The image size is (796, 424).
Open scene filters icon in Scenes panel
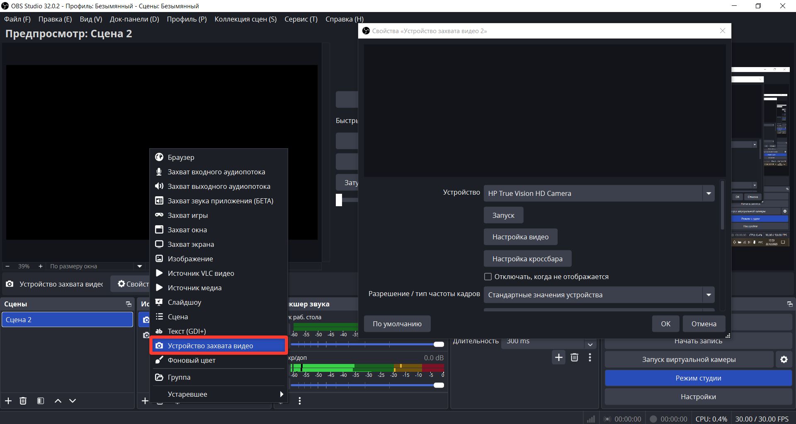40,401
